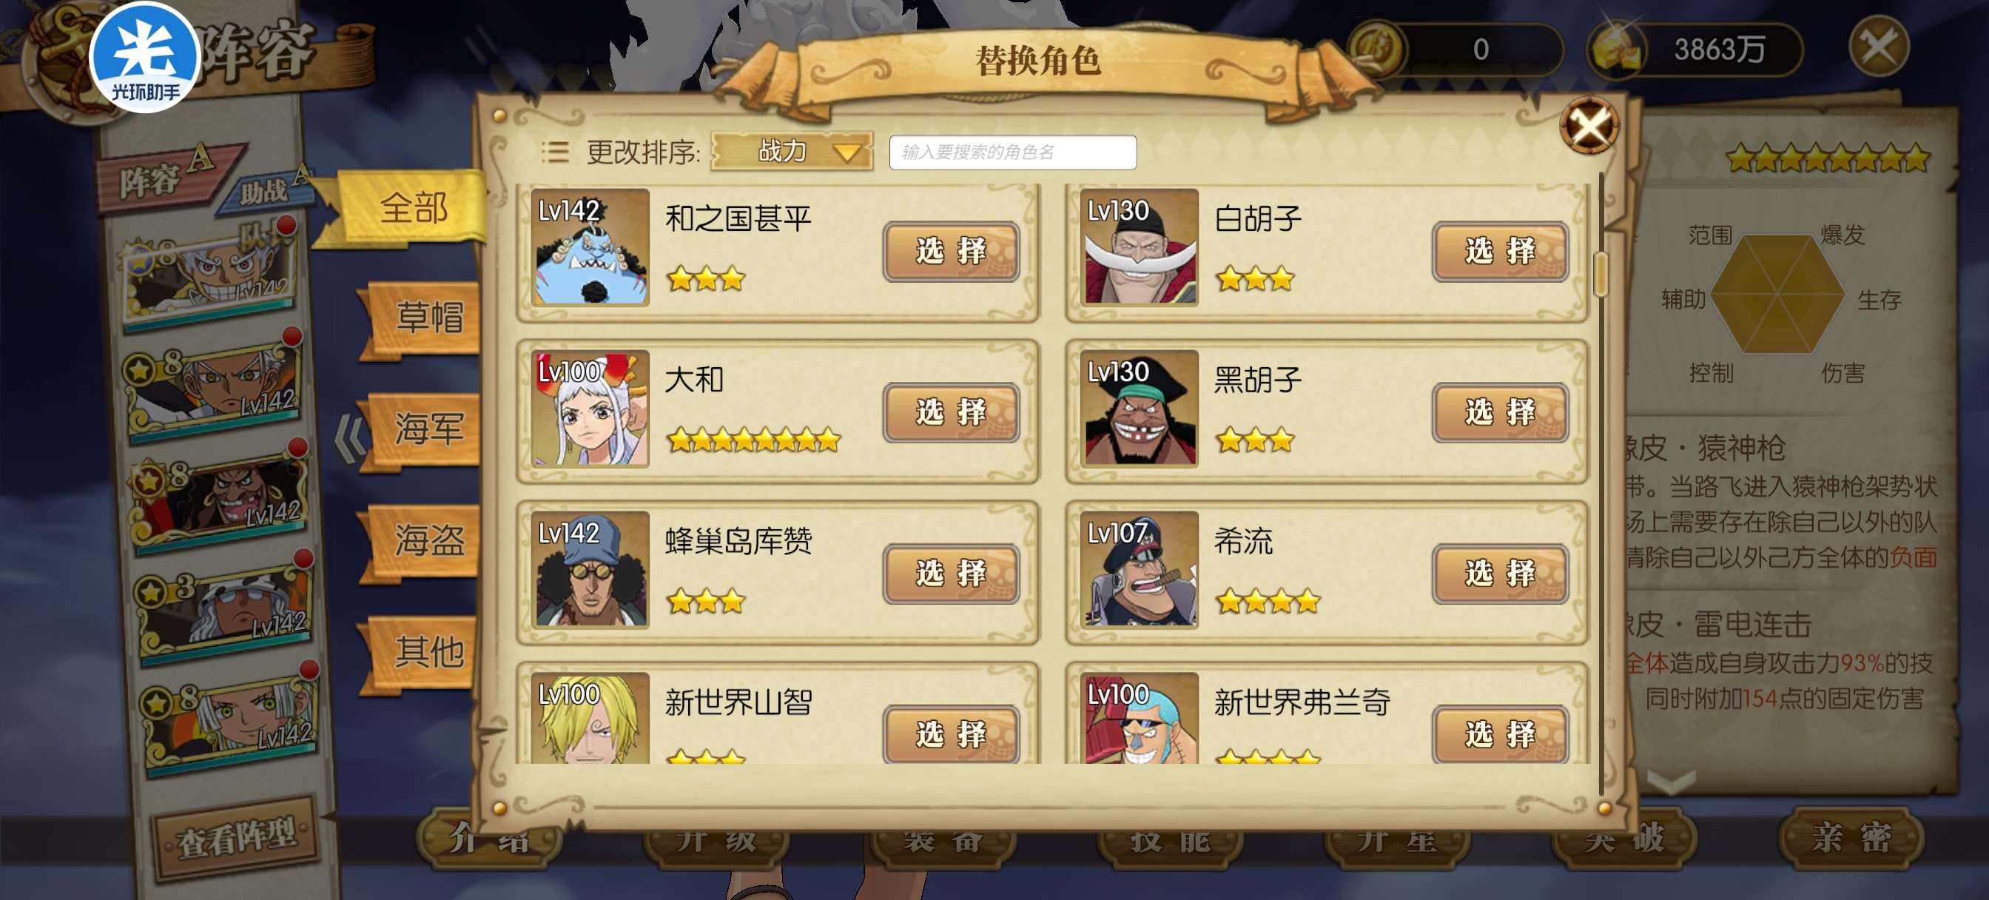Screen dimensions: 1989x900
Task: Click the sort list icon beside 更改排序
Action: (554, 152)
